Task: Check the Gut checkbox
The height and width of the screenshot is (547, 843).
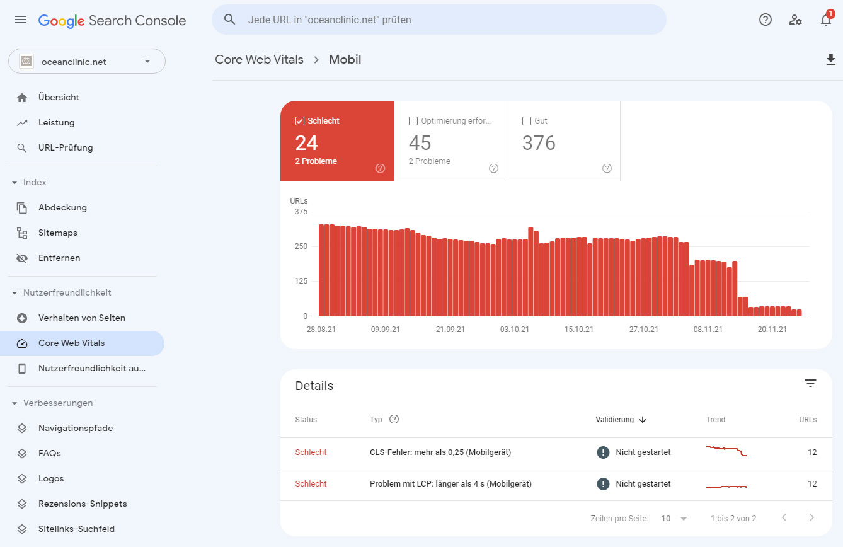Action: 527,121
